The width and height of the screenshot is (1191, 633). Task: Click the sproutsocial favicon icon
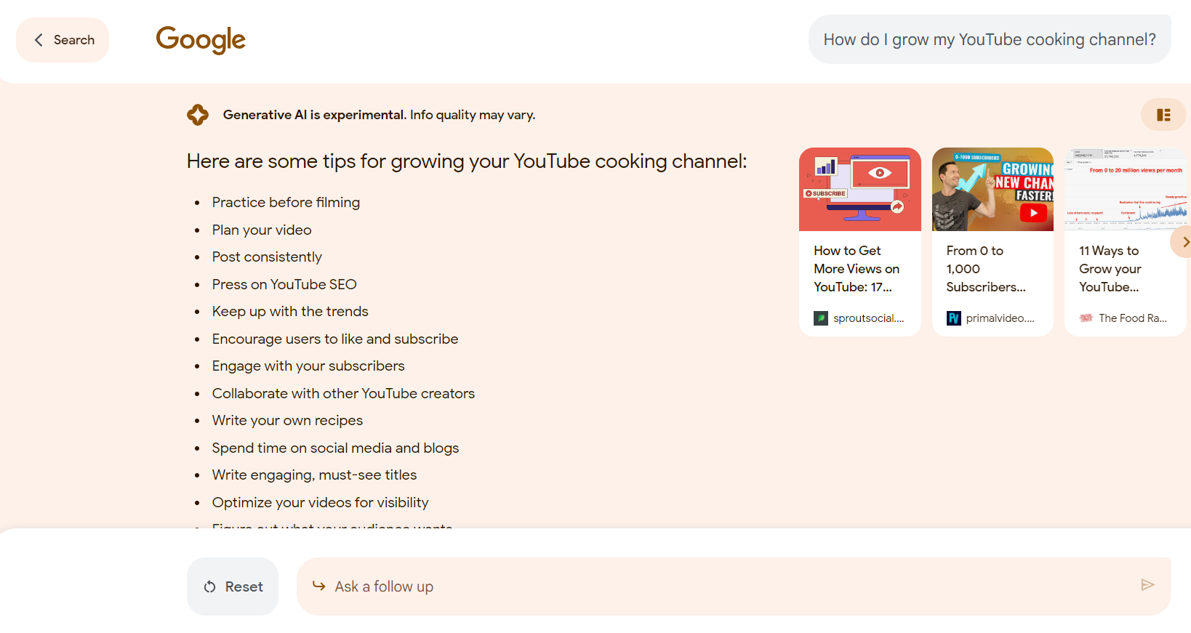pos(821,318)
